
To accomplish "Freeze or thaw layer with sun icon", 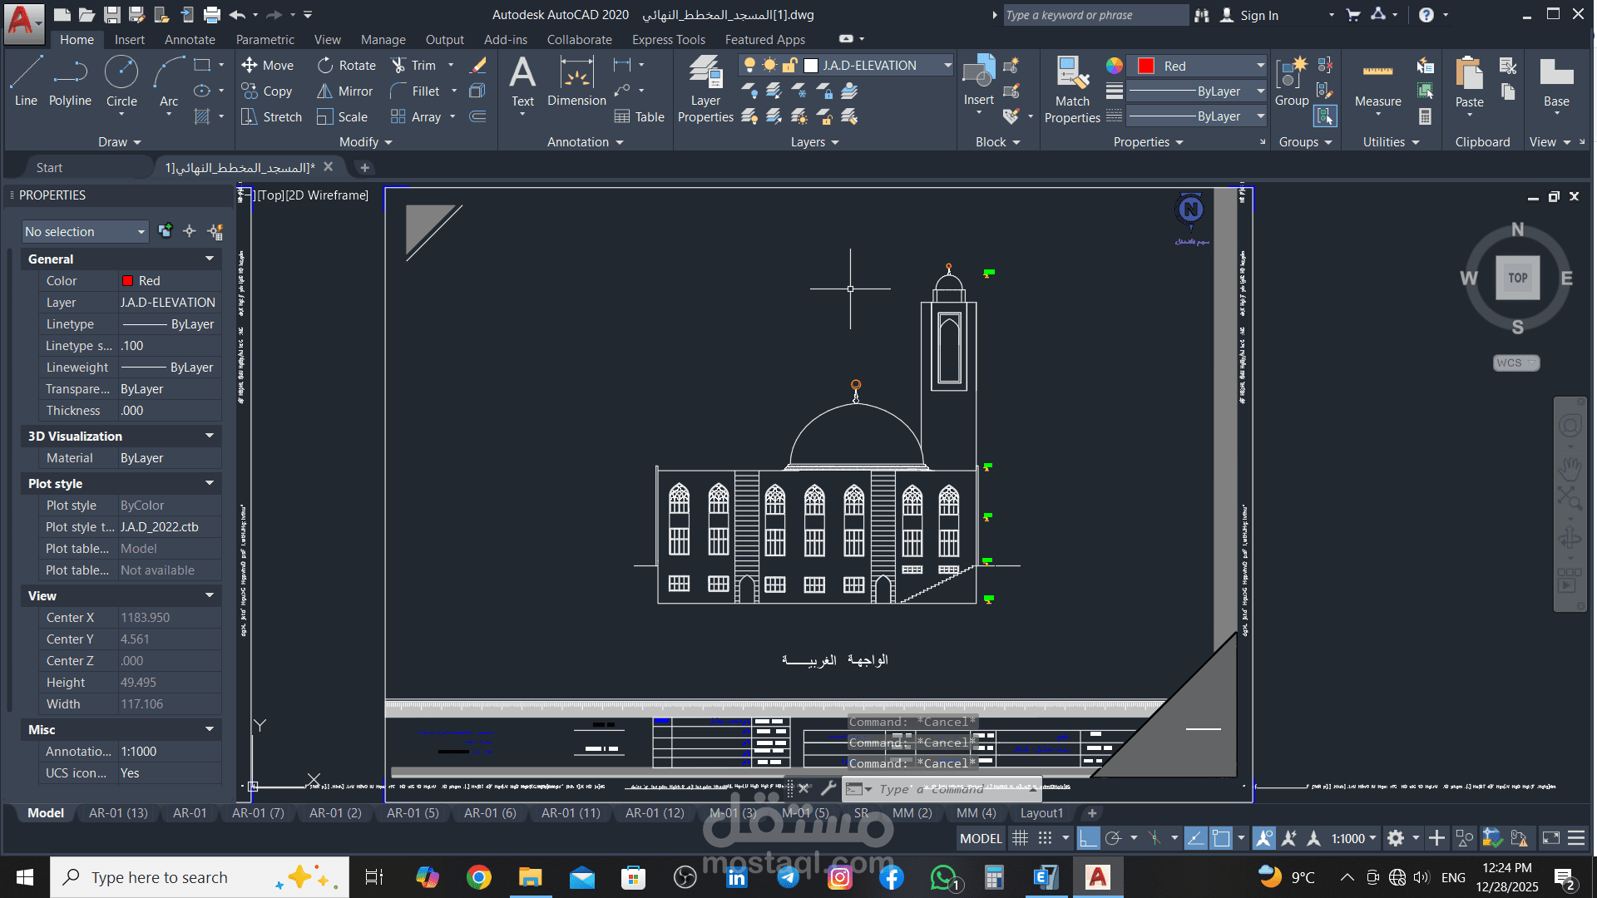I will coord(769,66).
